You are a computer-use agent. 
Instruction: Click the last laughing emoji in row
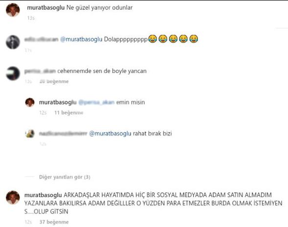pos(194,39)
